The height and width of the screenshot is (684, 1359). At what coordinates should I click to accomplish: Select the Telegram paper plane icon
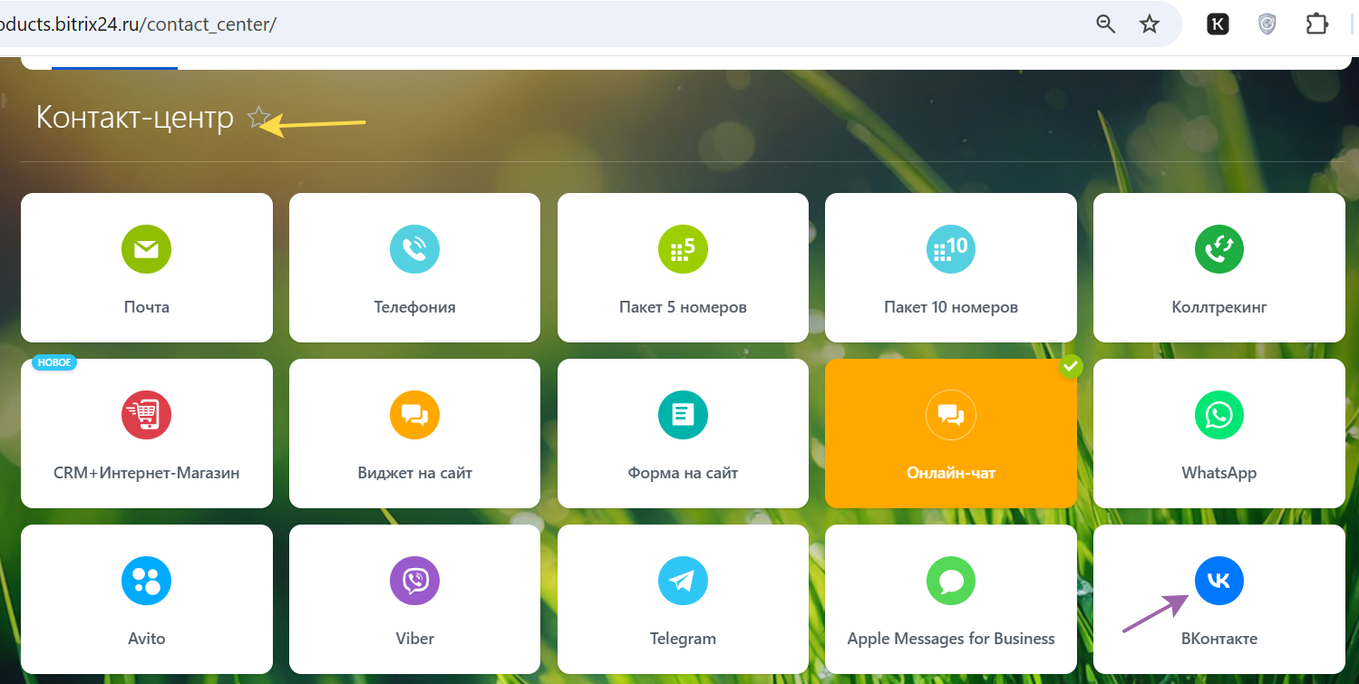(x=683, y=581)
